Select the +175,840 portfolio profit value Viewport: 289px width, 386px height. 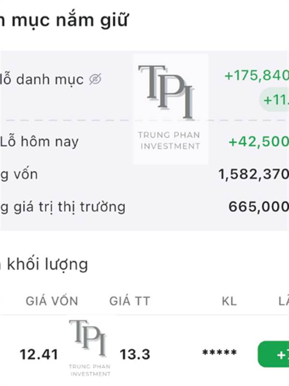tap(257, 75)
